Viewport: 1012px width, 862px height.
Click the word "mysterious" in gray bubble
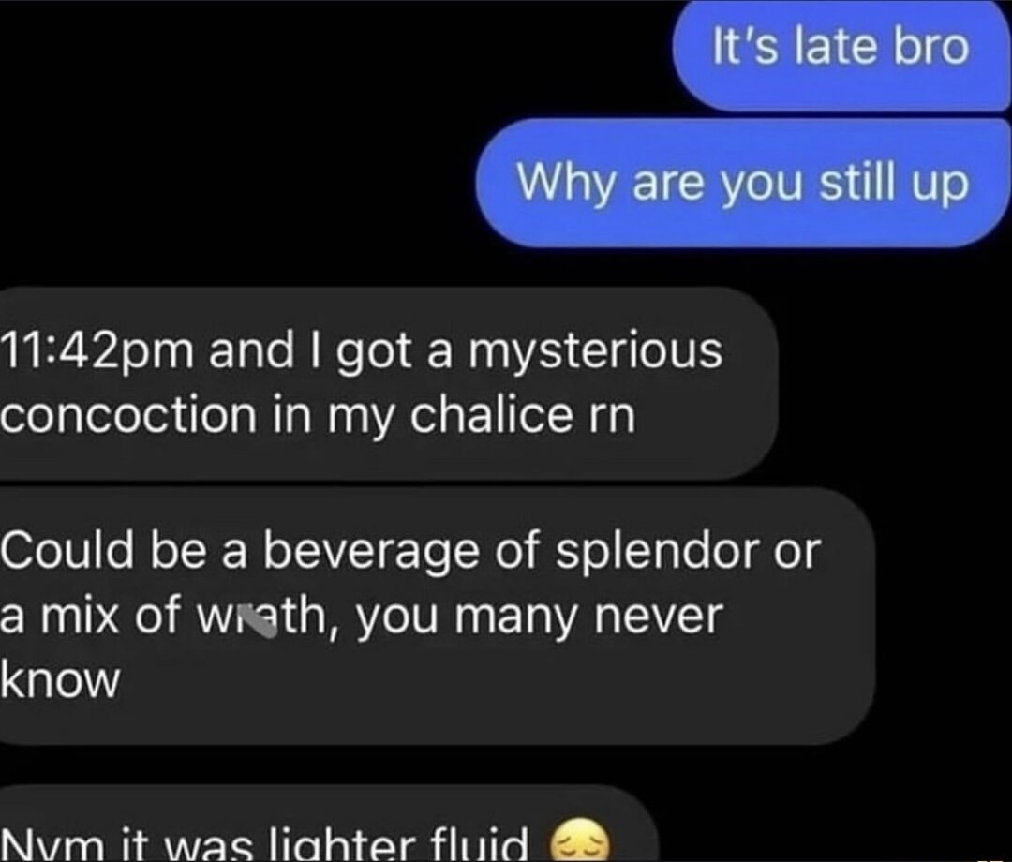click(595, 353)
